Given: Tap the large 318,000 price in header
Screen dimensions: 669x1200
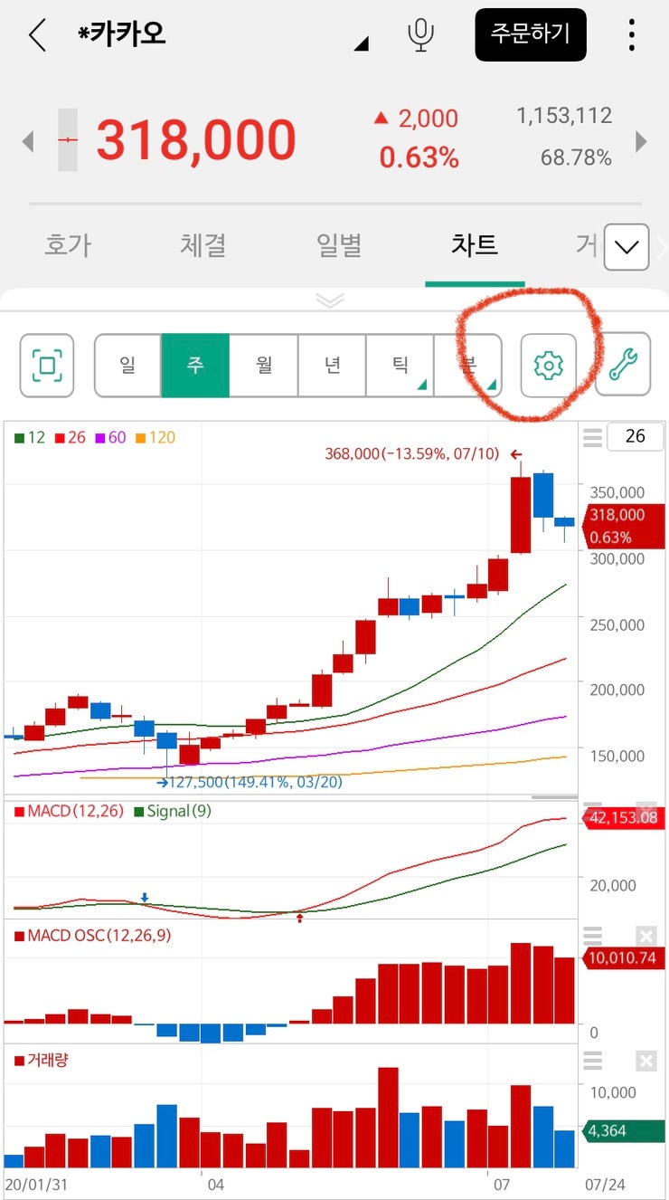Looking at the screenshot, I should 196,140.
